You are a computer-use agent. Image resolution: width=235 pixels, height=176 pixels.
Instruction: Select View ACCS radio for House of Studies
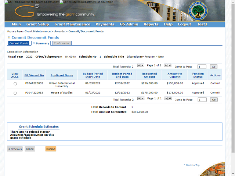(x=15, y=93)
